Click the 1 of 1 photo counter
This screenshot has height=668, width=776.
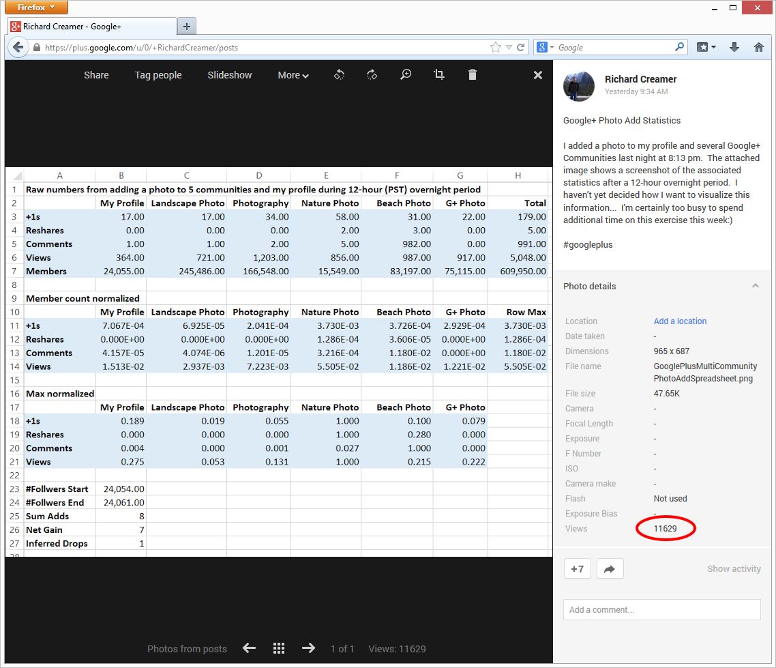coord(342,649)
